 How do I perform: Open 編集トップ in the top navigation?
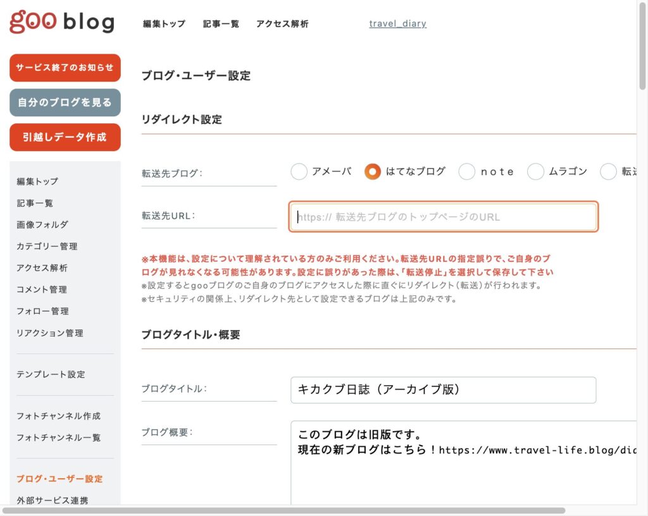point(164,24)
